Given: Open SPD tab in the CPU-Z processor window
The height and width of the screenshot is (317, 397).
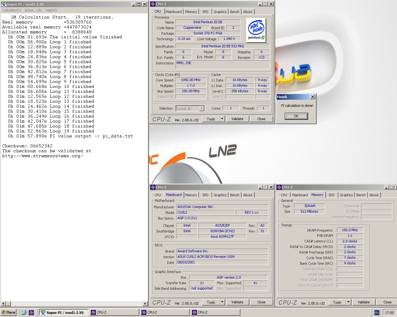Looking at the screenshot, I should [205, 12].
